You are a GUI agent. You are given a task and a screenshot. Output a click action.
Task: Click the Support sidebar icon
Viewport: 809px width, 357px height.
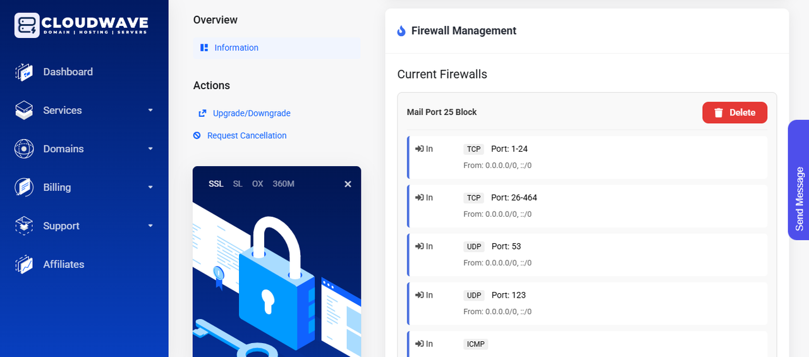pyautogui.click(x=24, y=226)
